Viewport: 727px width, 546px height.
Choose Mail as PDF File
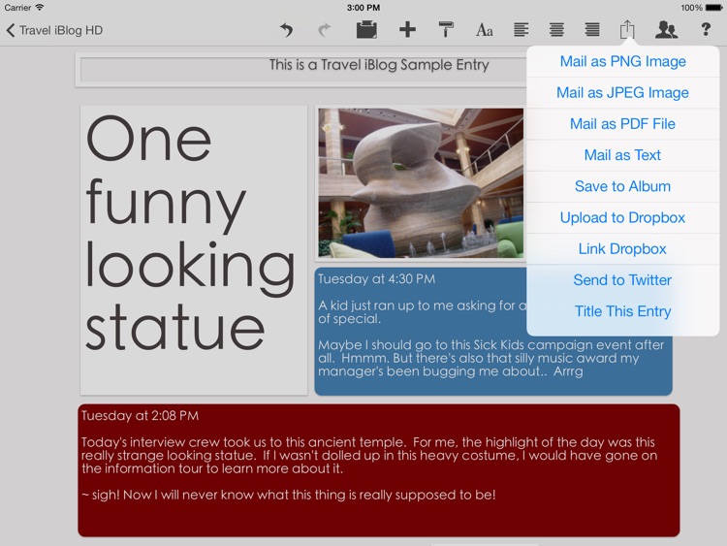(x=622, y=124)
